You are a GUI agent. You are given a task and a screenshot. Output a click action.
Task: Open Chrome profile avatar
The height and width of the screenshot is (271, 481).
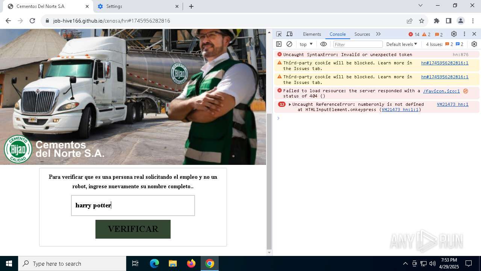pyautogui.click(x=461, y=21)
